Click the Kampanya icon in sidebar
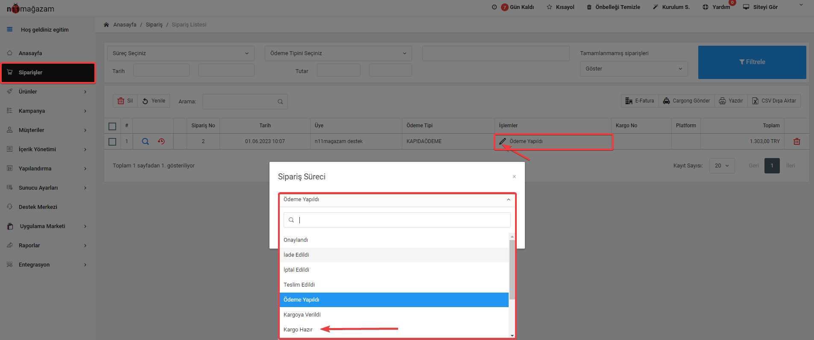 [9, 111]
